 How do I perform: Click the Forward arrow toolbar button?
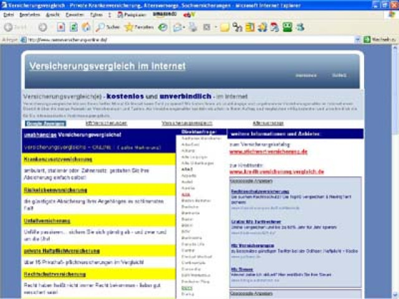pos(42,27)
